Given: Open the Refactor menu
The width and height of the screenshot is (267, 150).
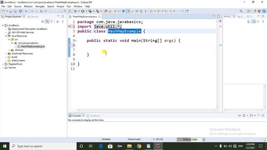Looking at the screenshot, I should (28, 6).
